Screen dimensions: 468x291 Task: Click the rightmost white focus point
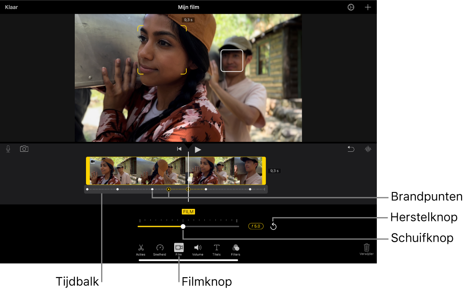pyautogui.click(x=250, y=189)
